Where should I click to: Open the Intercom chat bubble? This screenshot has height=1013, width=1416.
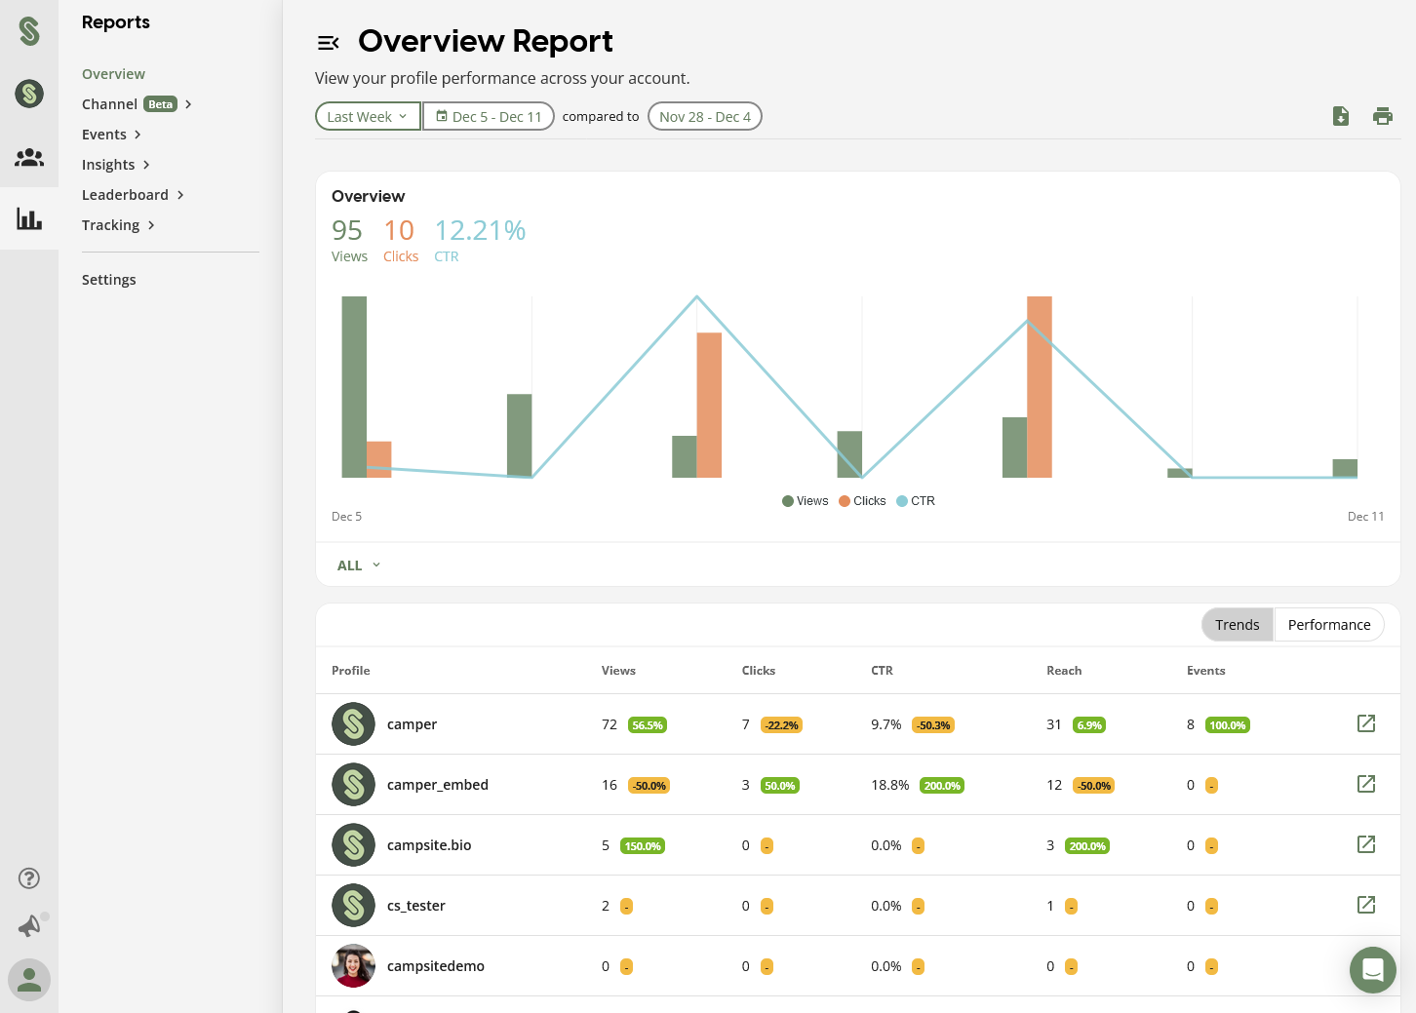click(1373, 970)
